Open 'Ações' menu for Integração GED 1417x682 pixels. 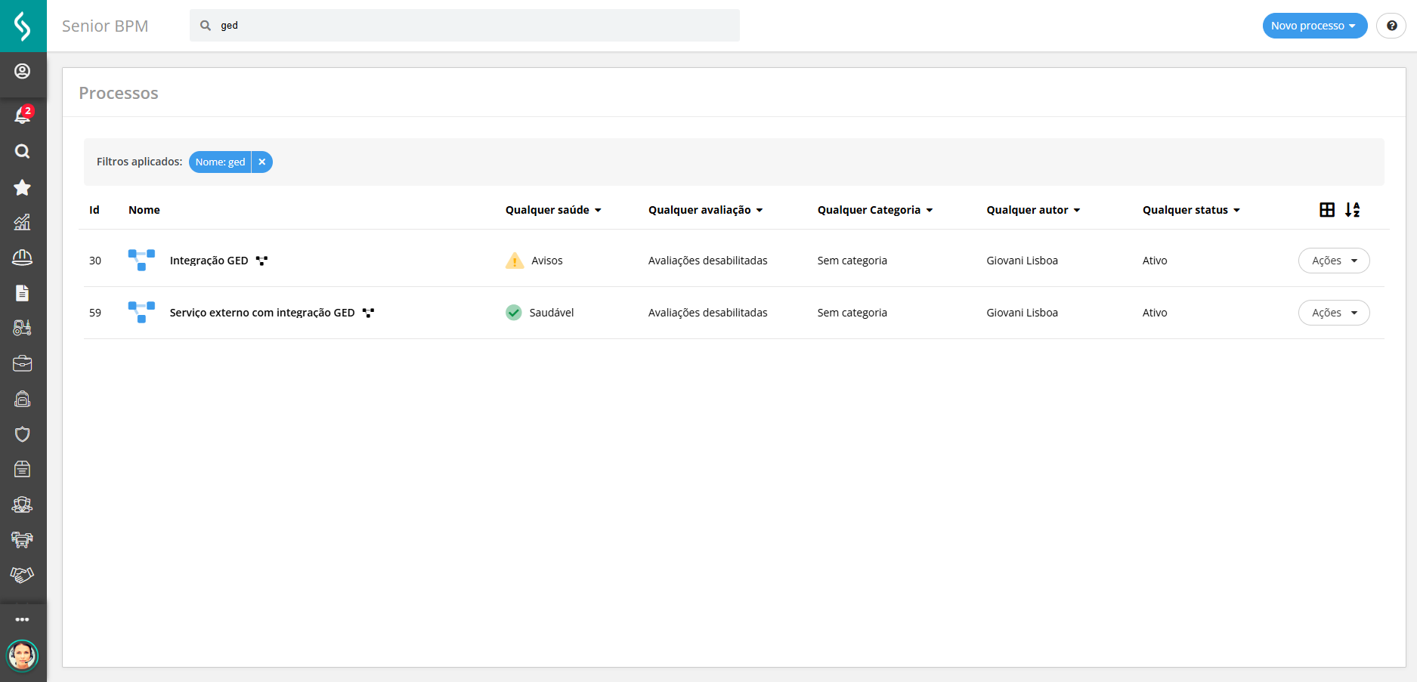click(1334, 261)
